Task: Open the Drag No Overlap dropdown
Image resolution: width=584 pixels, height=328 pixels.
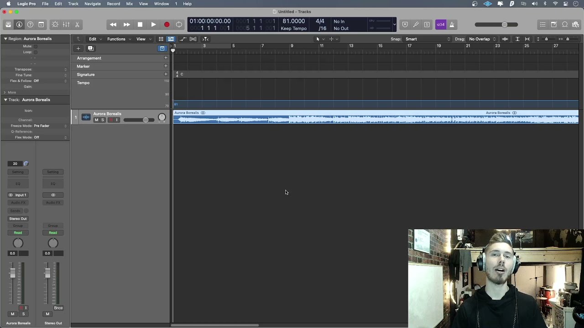Action: click(x=482, y=39)
